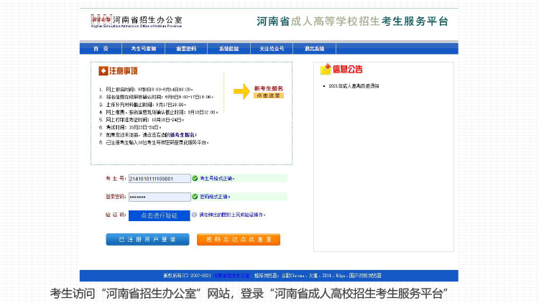The image size is (539, 303).
Task: Focus the 登录密码 password field
Action: [159, 197]
